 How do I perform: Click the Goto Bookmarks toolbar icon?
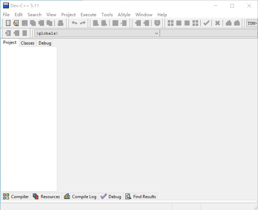coord(25,33)
